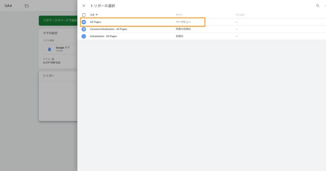This screenshot has height=171, width=326.
Task: Click the Google tag lock icon
Action: coord(49,49)
